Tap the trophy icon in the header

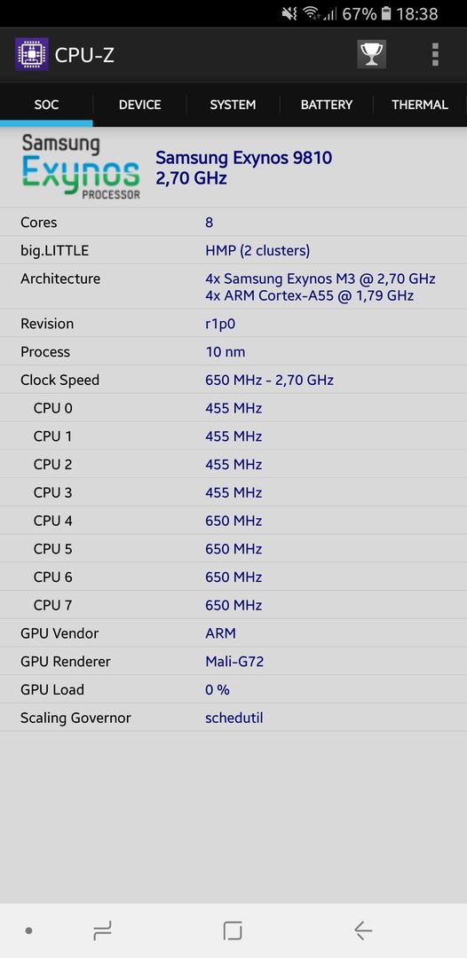(x=372, y=54)
